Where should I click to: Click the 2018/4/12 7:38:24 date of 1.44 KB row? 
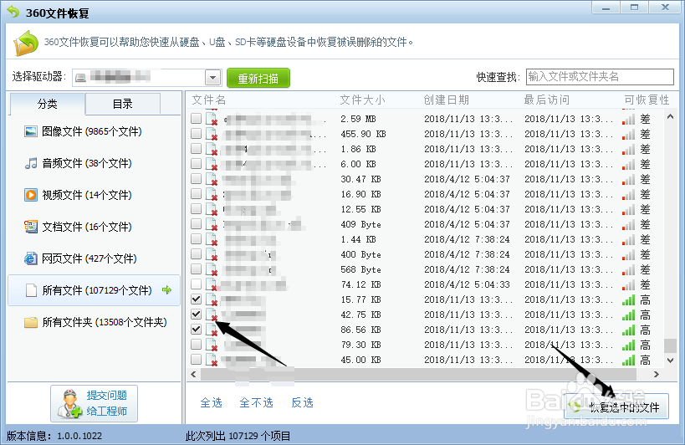tap(467, 239)
